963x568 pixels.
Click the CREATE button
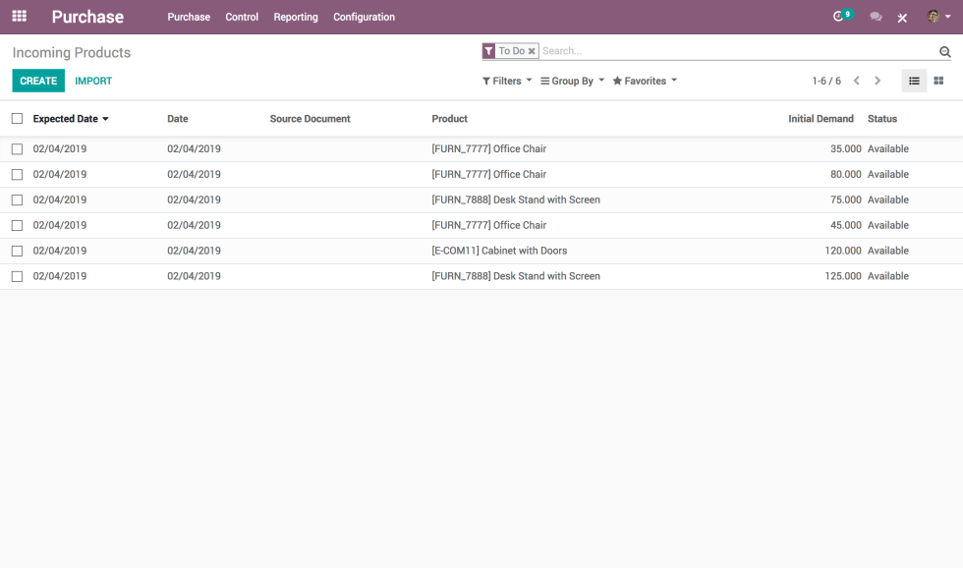tap(37, 81)
